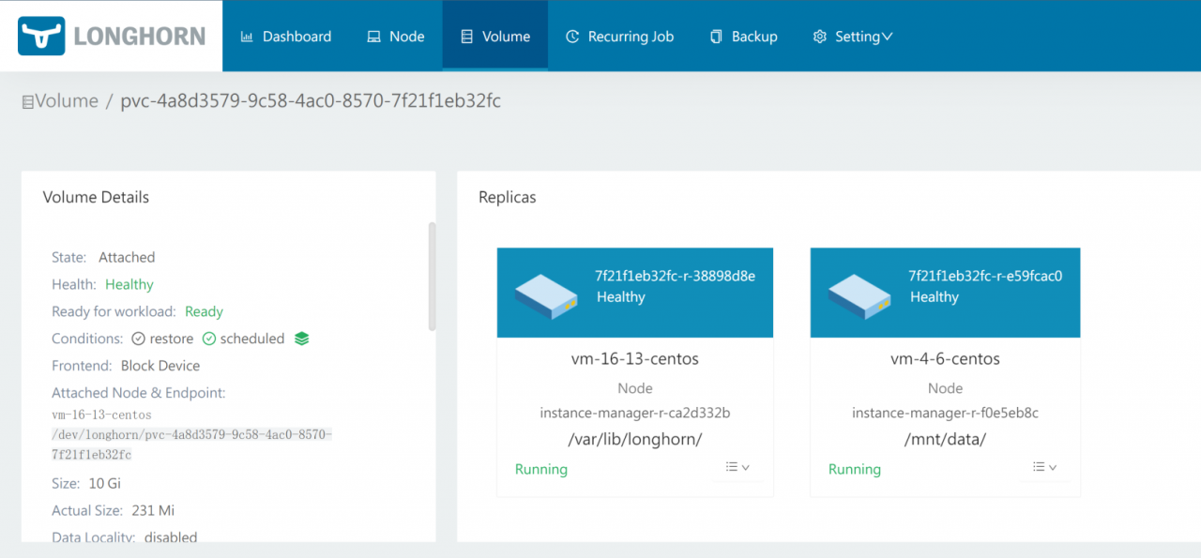Click the Volume Details panel scrollbar
This screenshot has width=1201, height=558.
click(x=432, y=277)
